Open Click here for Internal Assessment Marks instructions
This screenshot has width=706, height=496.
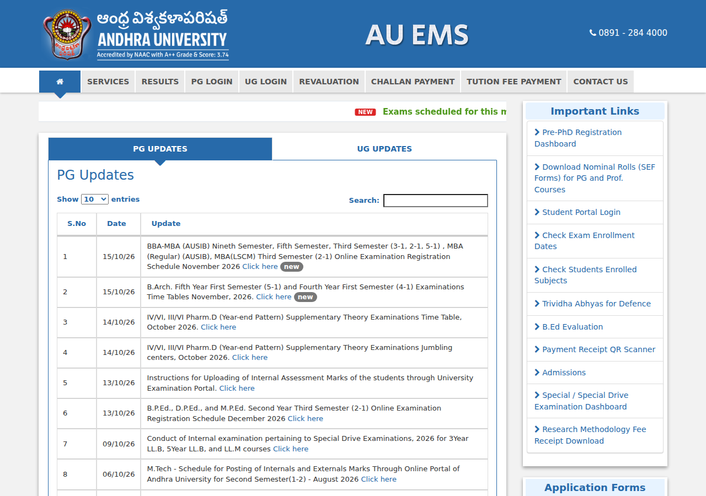point(237,389)
